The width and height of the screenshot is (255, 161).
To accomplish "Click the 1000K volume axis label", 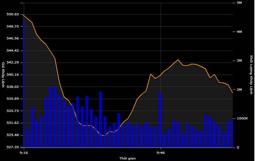I will [242, 118].
